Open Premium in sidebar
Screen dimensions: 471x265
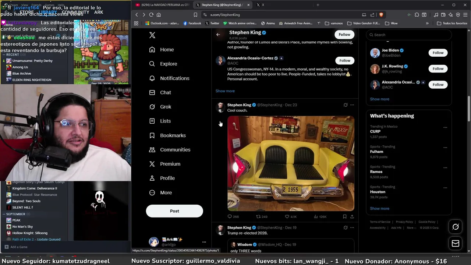click(164, 164)
